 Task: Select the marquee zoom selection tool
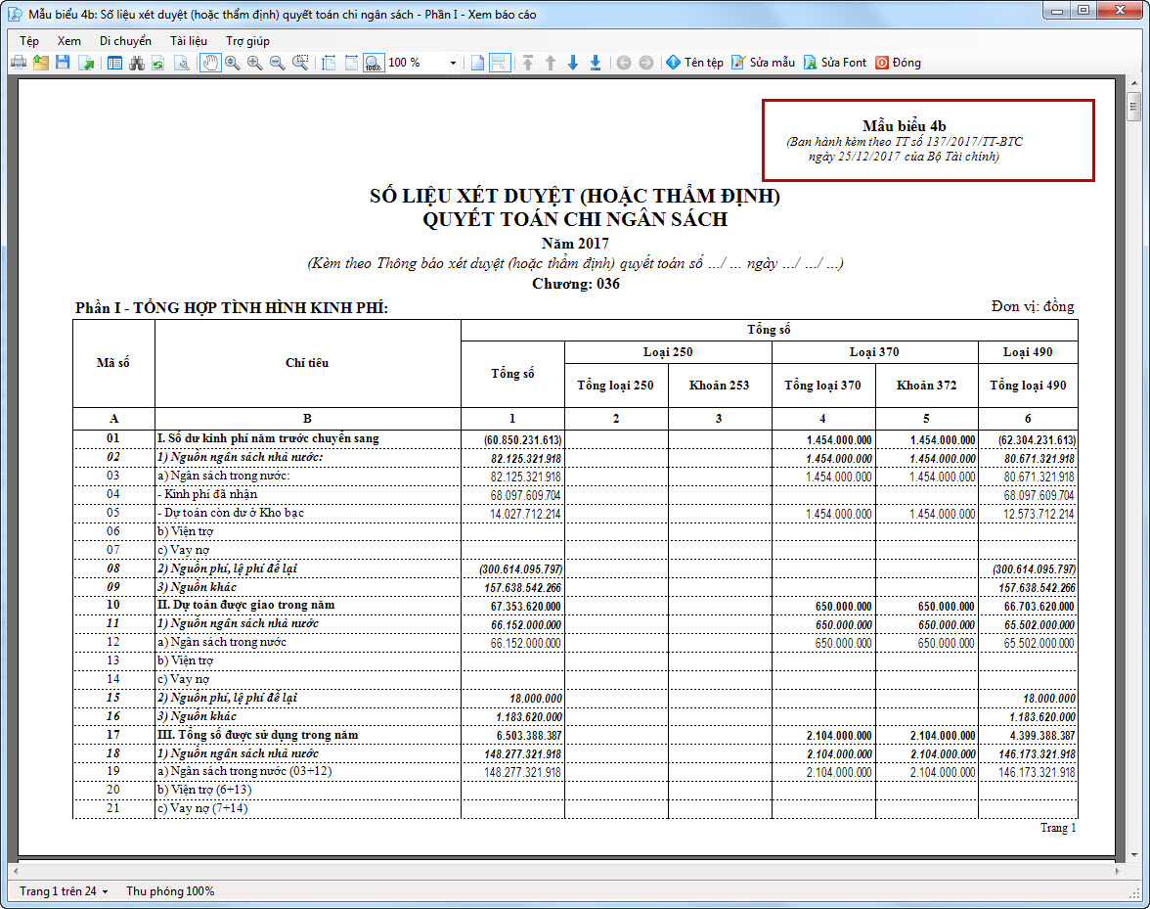pos(300,63)
